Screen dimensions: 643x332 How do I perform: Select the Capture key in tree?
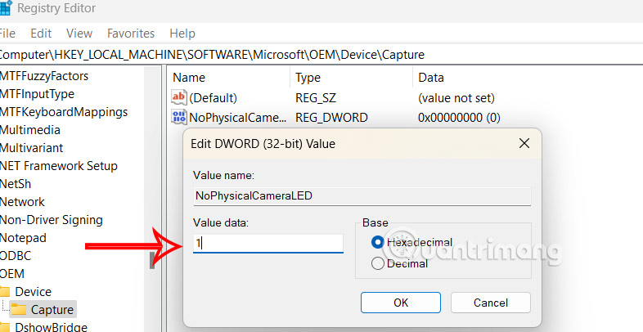click(x=52, y=309)
